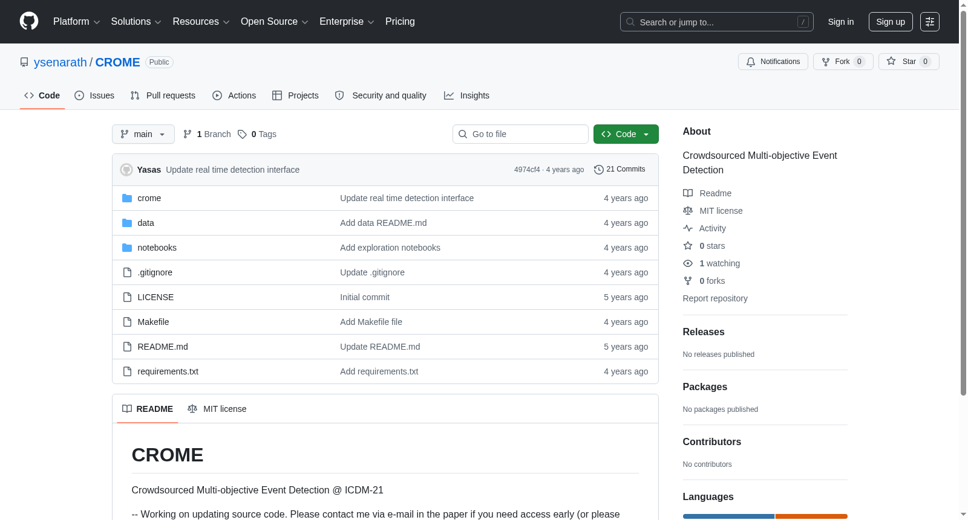Image resolution: width=968 pixels, height=520 pixels.
Task: Star the CROME repository
Action: click(x=909, y=62)
